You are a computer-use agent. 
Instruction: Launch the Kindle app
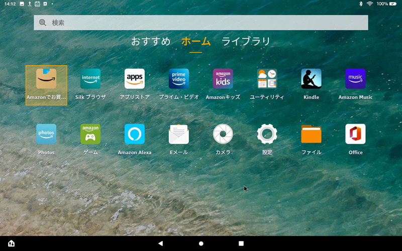click(311, 79)
